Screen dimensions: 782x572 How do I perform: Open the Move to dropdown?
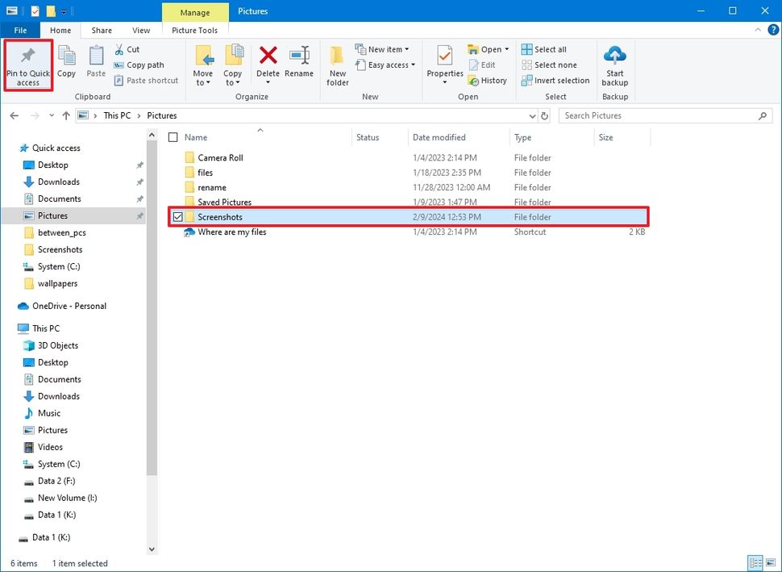(x=202, y=65)
